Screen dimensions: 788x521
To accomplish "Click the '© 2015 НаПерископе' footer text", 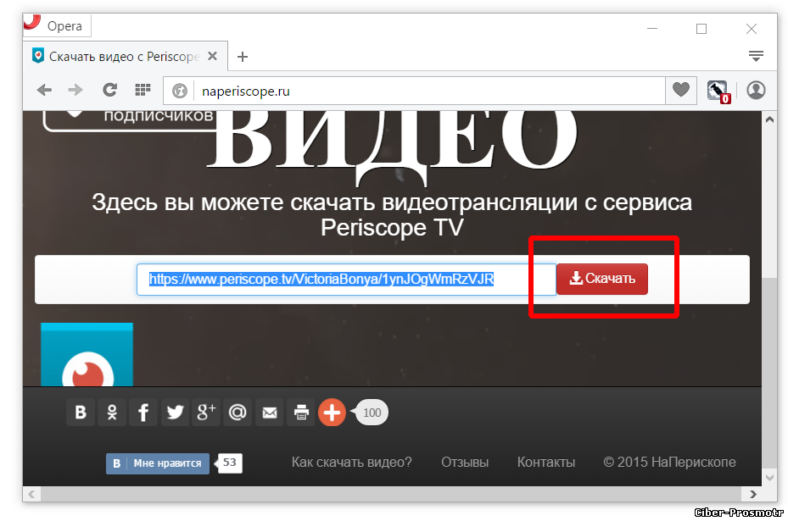I will coord(669,463).
